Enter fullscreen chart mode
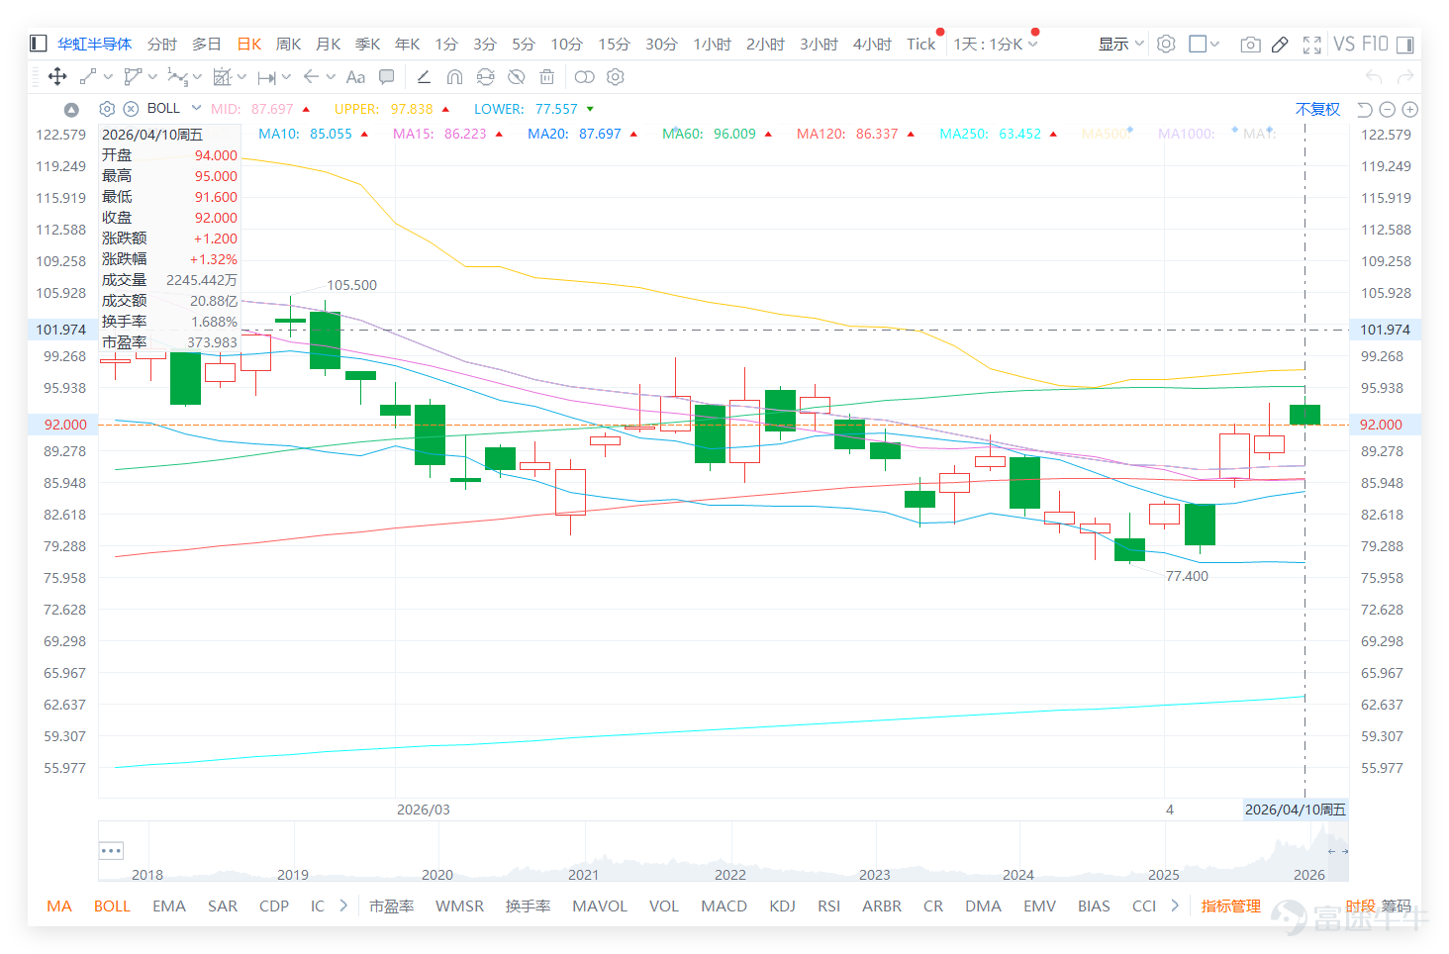The image size is (1449, 954). click(x=1311, y=45)
